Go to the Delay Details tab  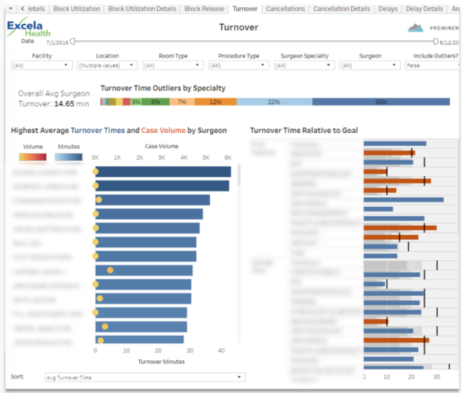click(425, 9)
